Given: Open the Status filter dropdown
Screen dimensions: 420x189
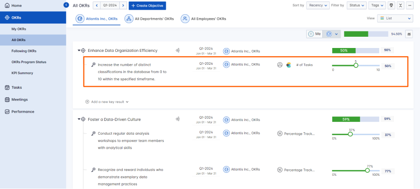Looking at the screenshot, I should coord(357,5).
